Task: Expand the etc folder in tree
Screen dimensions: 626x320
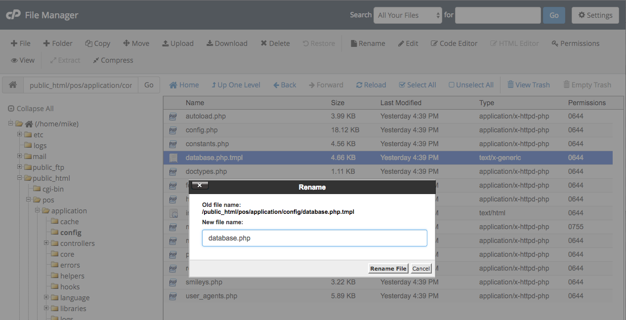Action: (20, 134)
